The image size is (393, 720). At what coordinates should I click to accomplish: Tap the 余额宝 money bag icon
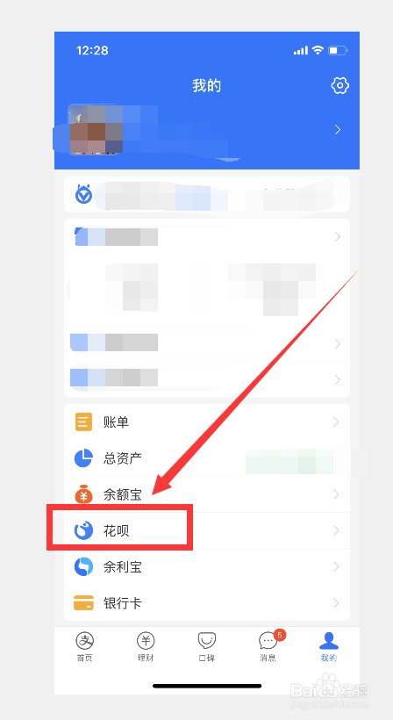coord(83,494)
